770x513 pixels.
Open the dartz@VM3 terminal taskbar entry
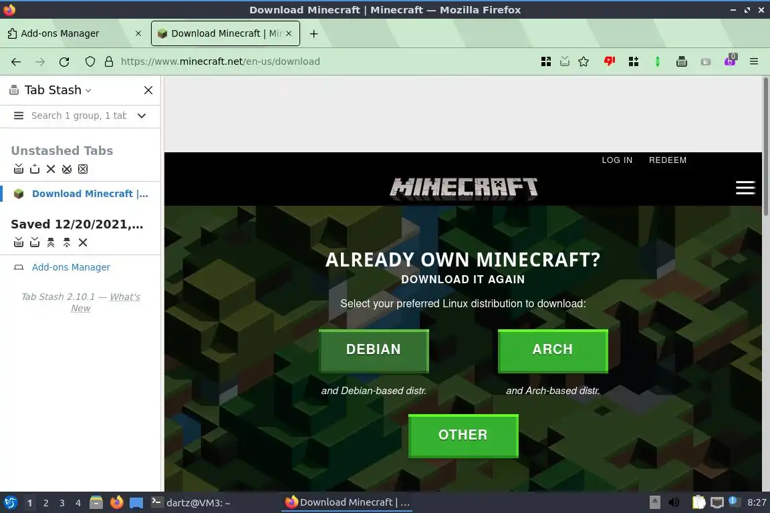pos(190,502)
